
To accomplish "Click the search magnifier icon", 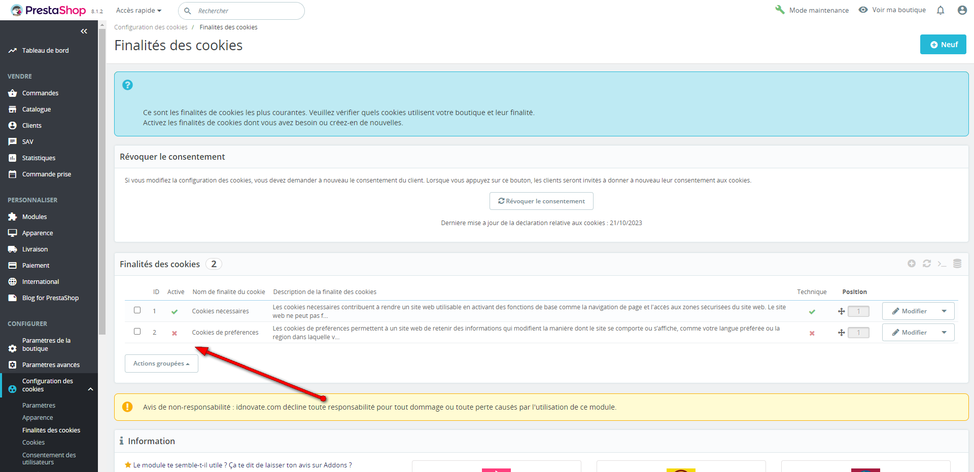I will click(188, 11).
